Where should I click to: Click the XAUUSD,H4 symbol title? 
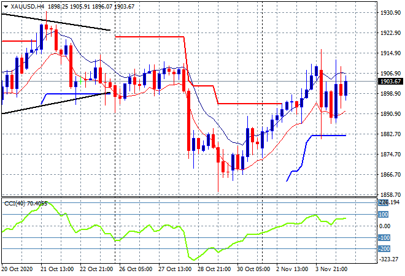[x=28, y=7]
